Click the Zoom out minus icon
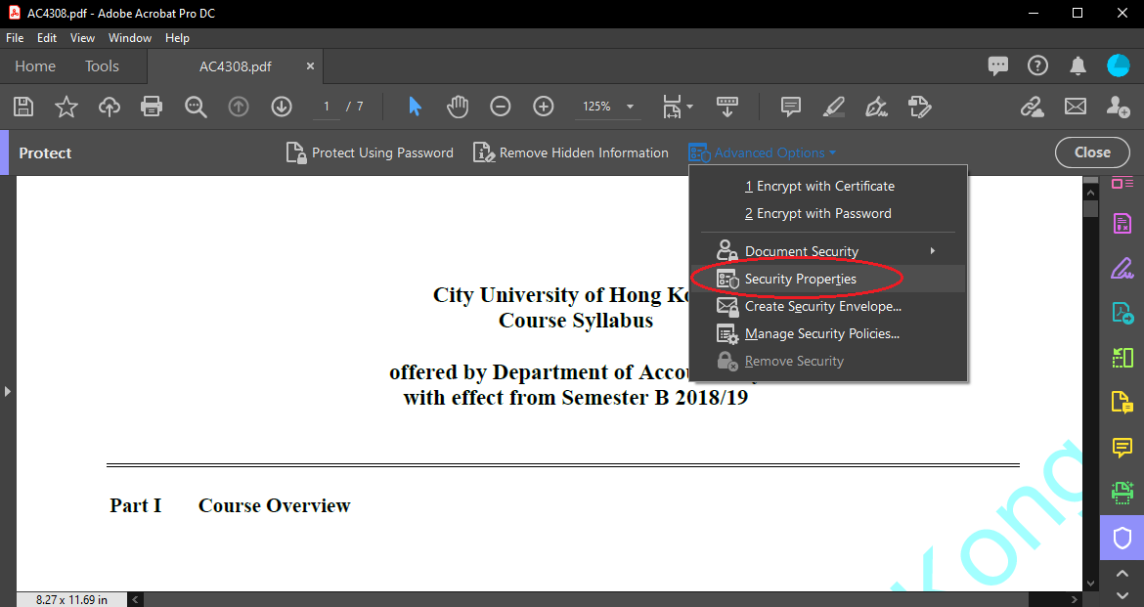The height and width of the screenshot is (607, 1144). point(500,107)
